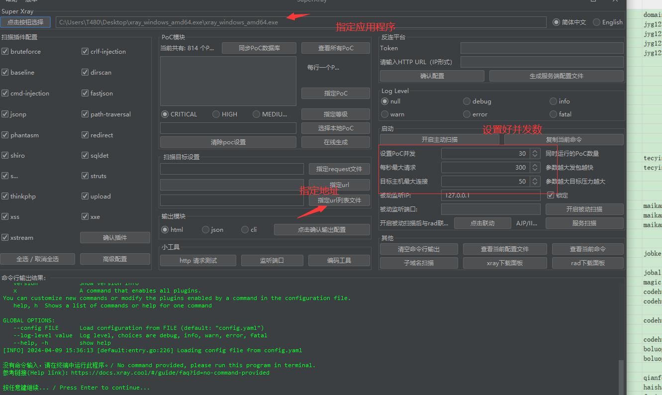Click the 指定等级 button
Screen dimensions: 662x395
(336, 114)
